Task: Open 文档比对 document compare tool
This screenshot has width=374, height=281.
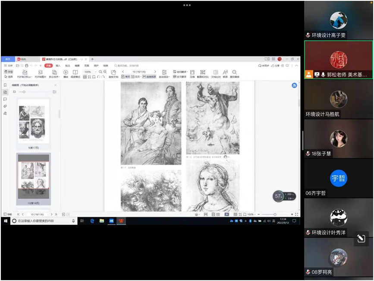Action: point(216,74)
